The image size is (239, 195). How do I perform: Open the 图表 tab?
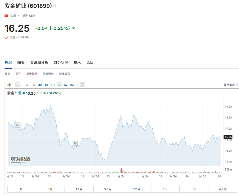point(21,63)
